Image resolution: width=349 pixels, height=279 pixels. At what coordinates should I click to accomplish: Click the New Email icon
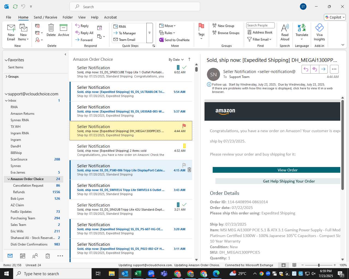click(11, 32)
